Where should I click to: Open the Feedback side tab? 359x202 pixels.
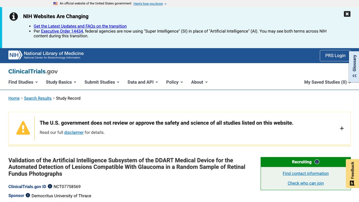[353, 174]
